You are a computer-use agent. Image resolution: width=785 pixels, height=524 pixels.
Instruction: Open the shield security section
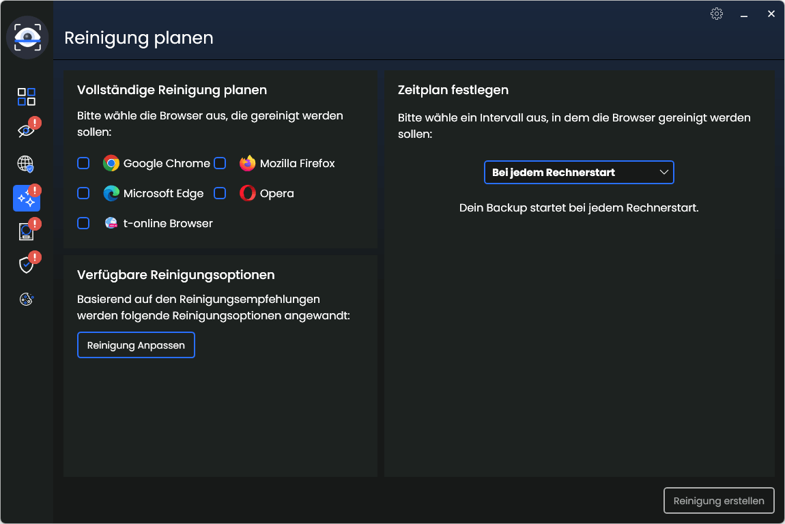25,265
